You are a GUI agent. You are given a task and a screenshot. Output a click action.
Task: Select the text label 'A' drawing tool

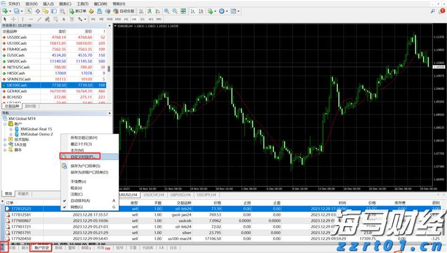tap(64, 19)
